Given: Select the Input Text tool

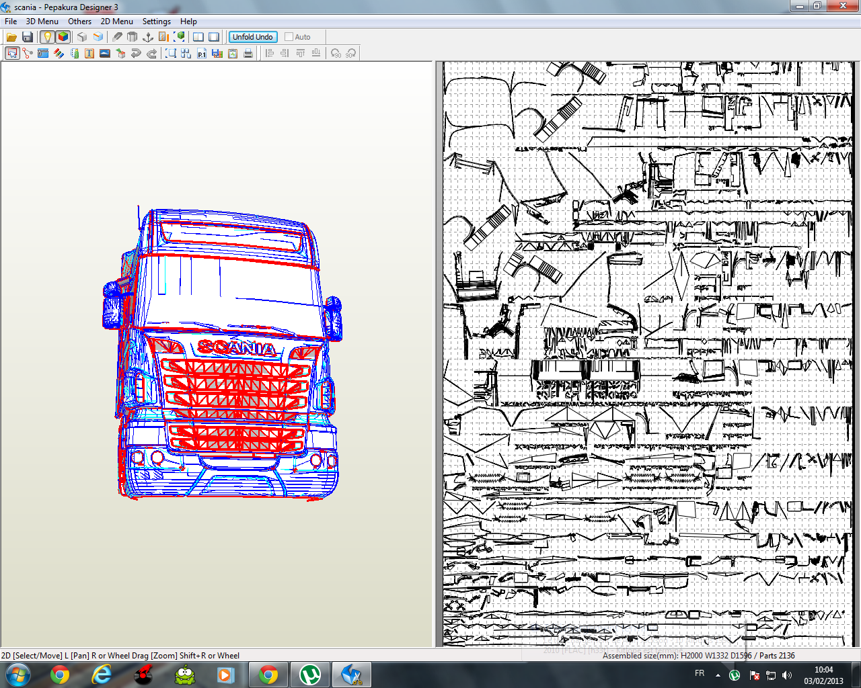Looking at the screenshot, I should click(89, 53).
